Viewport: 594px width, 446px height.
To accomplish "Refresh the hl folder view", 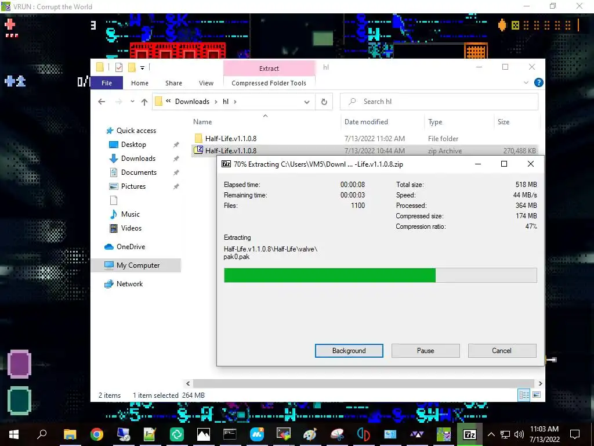I will [x=324, y=102].
